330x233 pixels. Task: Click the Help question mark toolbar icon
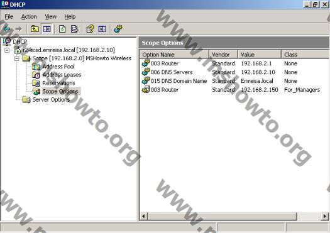(91, 29)
